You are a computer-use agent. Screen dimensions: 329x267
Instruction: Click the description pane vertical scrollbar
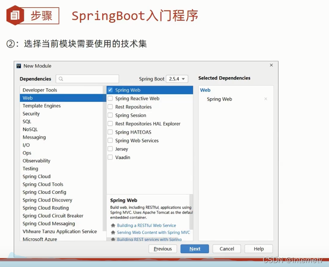(191, 212)
